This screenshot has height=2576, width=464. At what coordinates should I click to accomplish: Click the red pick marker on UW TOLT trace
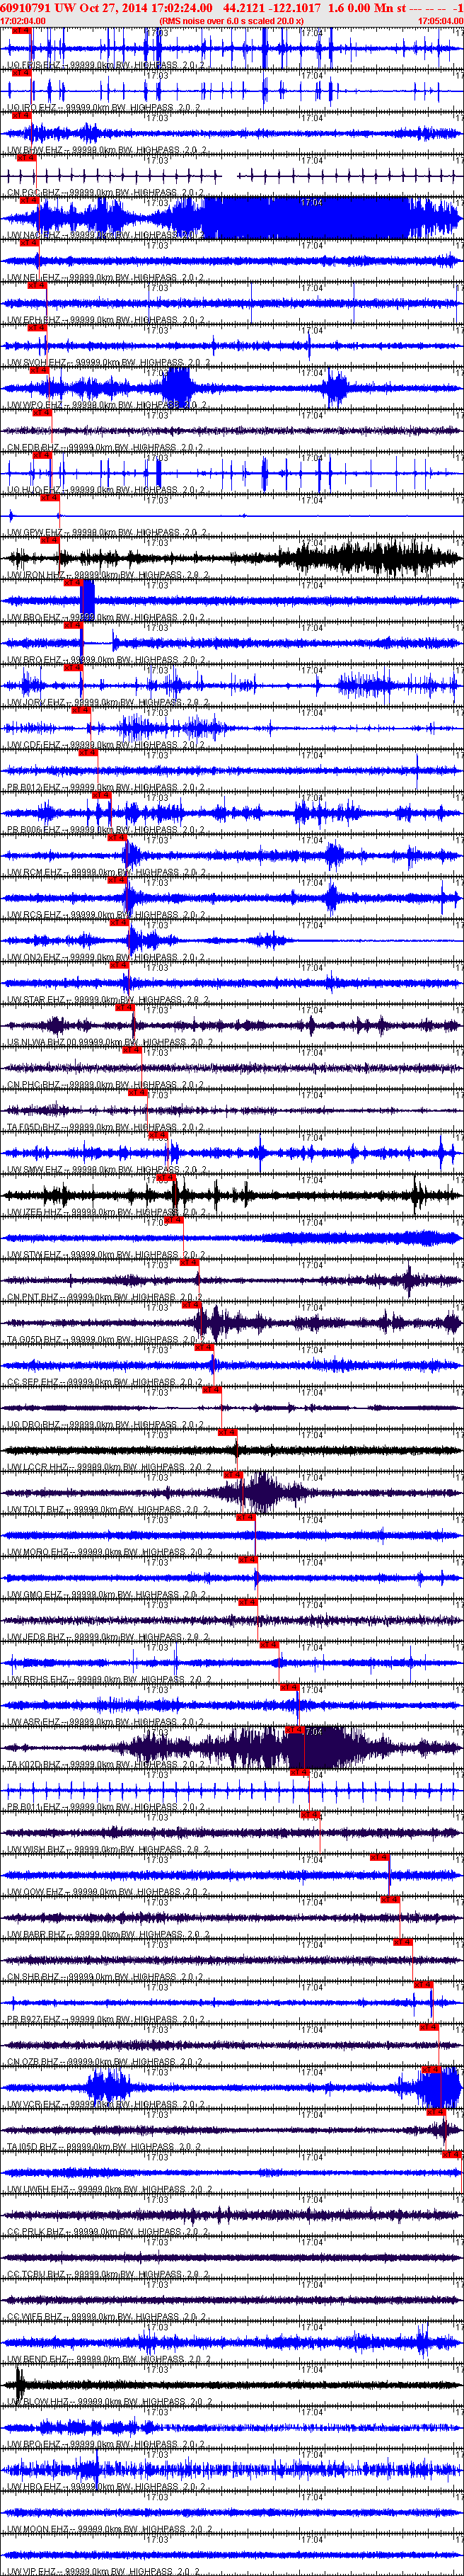click(233, 1475)
